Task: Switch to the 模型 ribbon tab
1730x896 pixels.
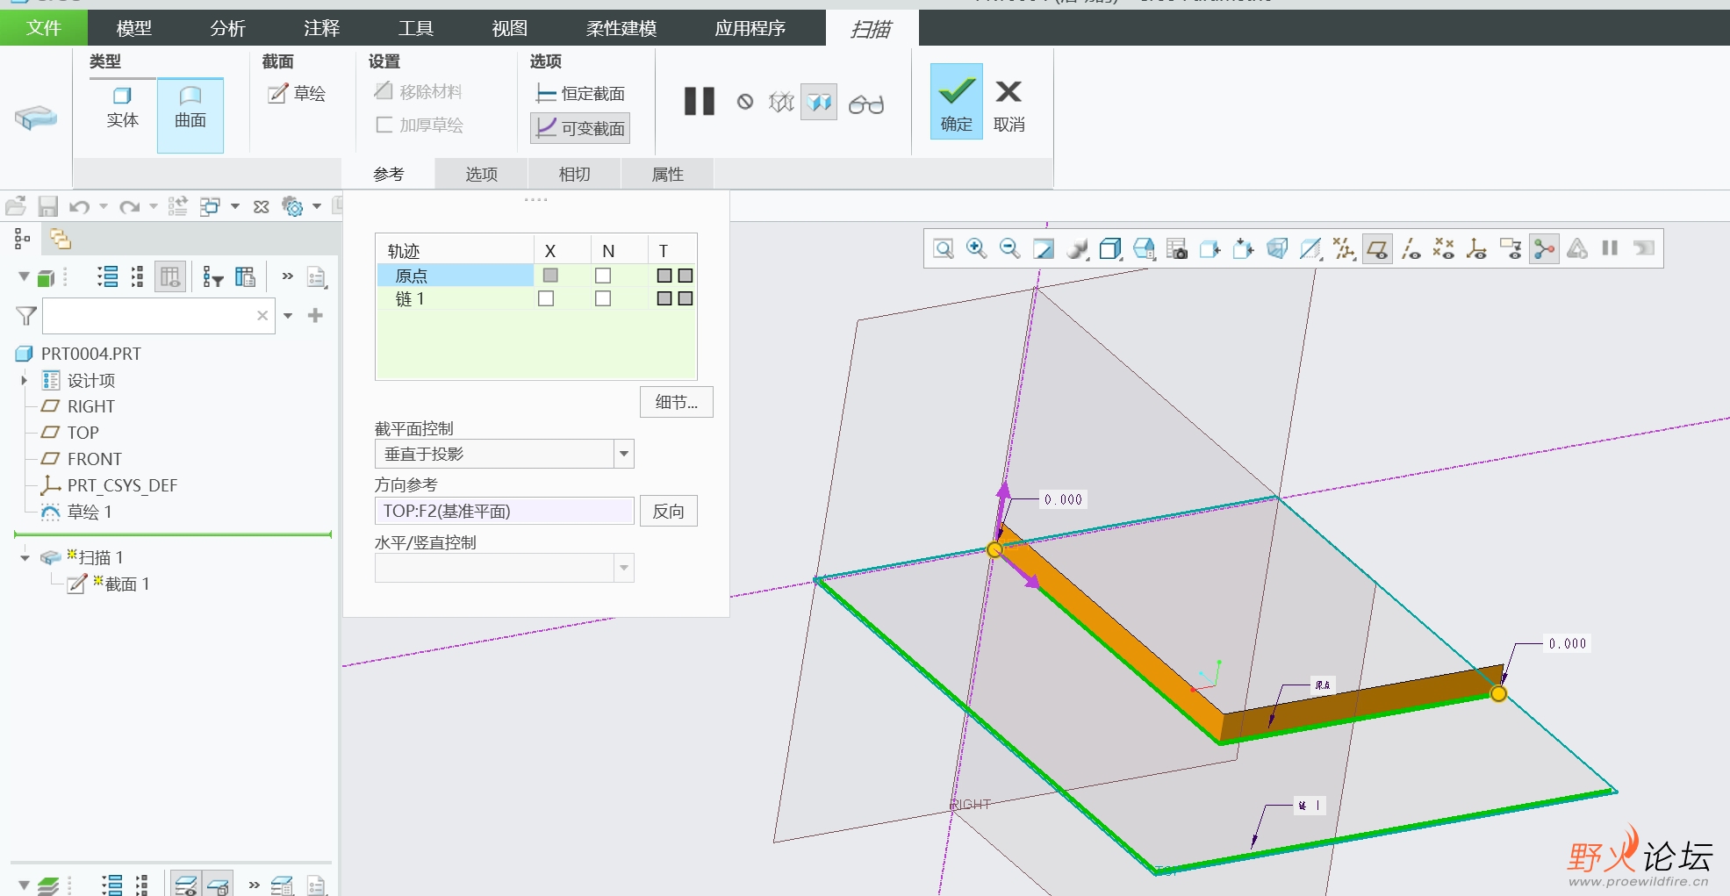Action: pos(134,28)
